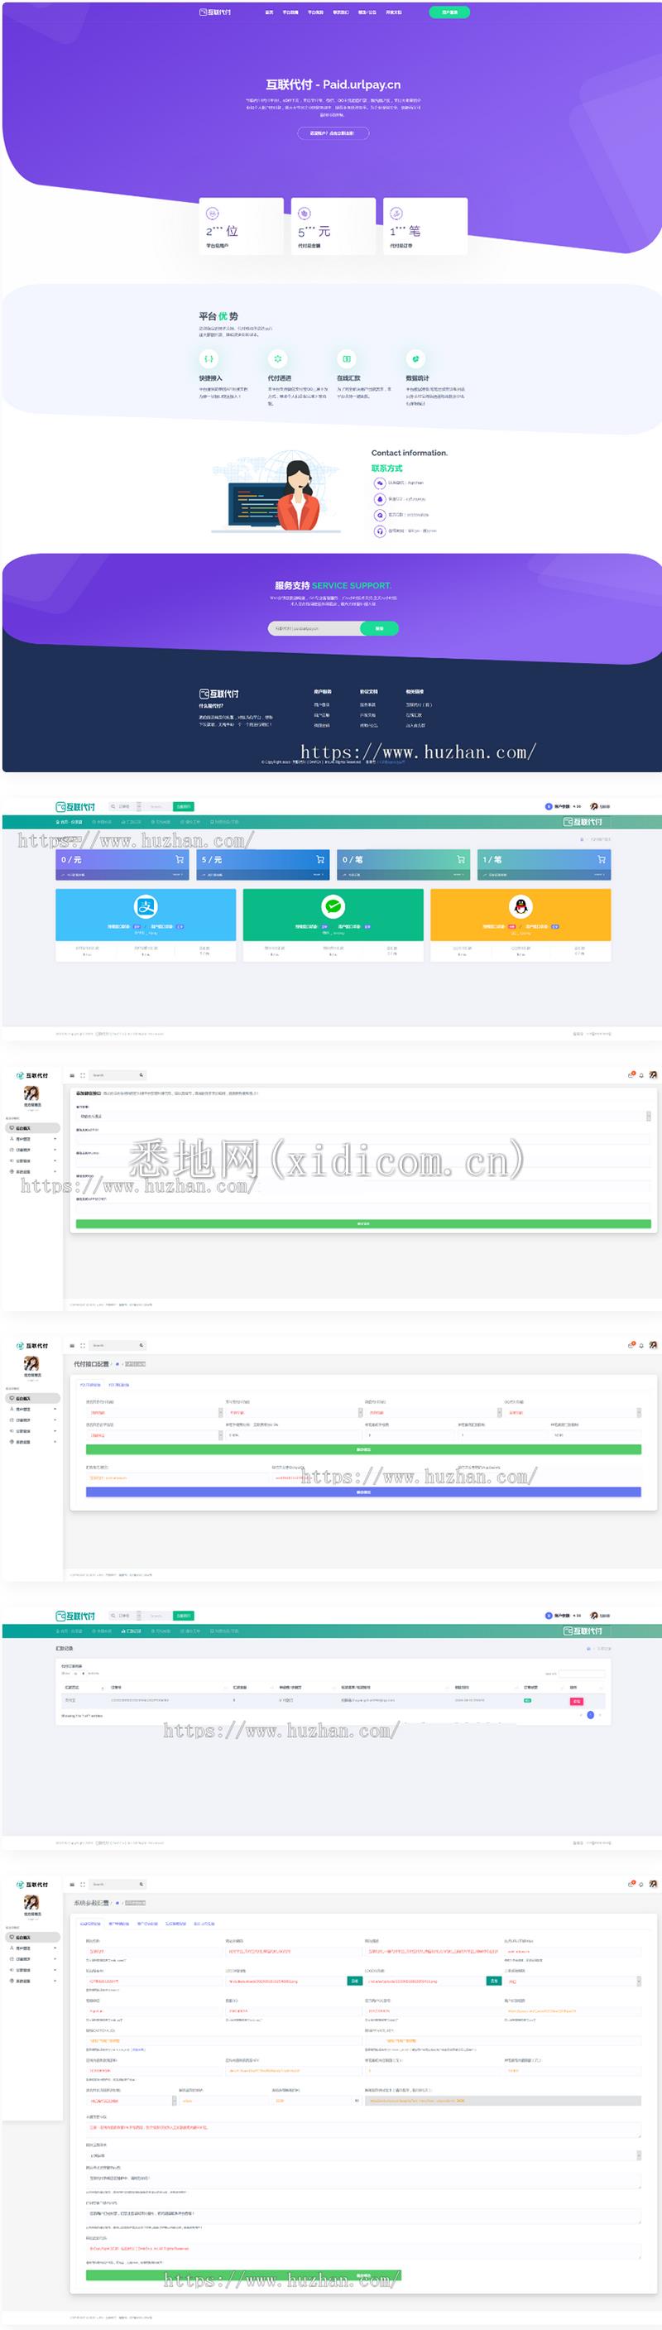The image size is (662, 2330).
Task: Click the cart icon on the 0 / 笔 card
Action: [x=460, y=859]
